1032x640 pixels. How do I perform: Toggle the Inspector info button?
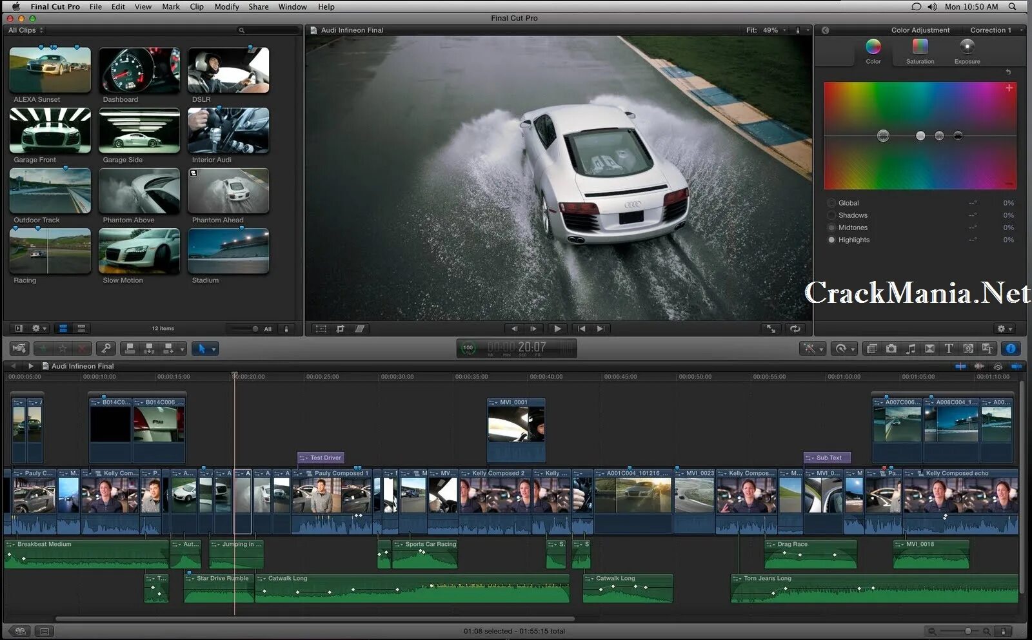1011,349
